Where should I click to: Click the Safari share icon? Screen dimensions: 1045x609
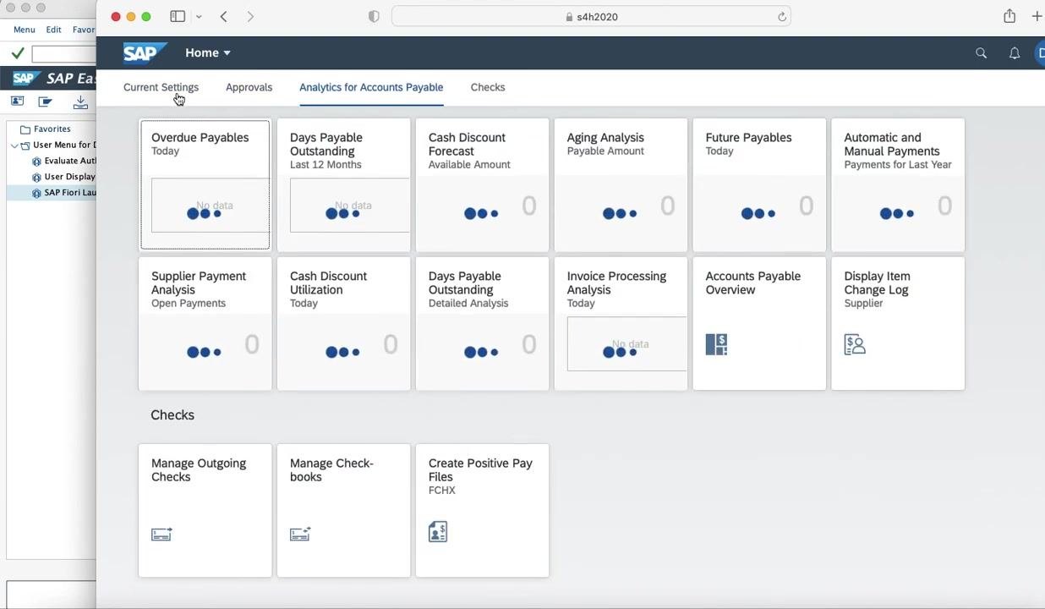pos(1009,16)
